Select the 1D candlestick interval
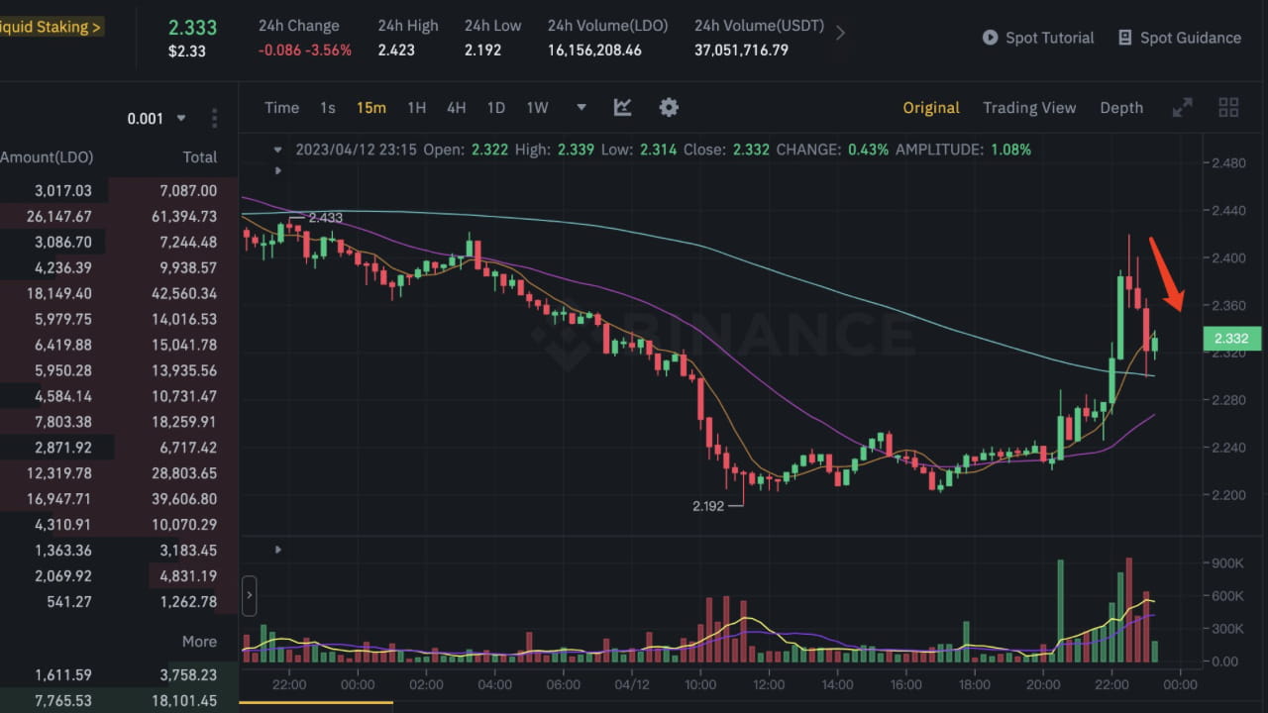The image size is (1268, 713). pos(495,107)
